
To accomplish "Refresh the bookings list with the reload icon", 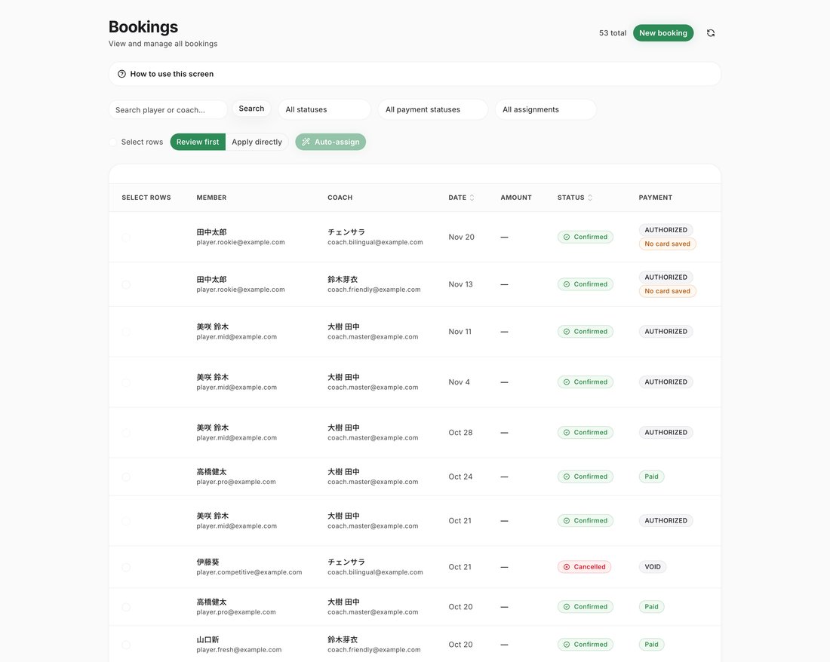I will click(710, 32).
